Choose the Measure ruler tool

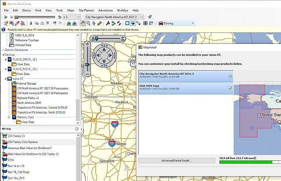coord(100,23)
